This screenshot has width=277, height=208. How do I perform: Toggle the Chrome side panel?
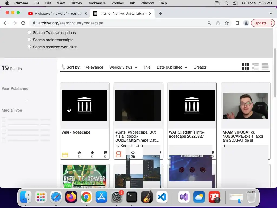pos(238,23)
